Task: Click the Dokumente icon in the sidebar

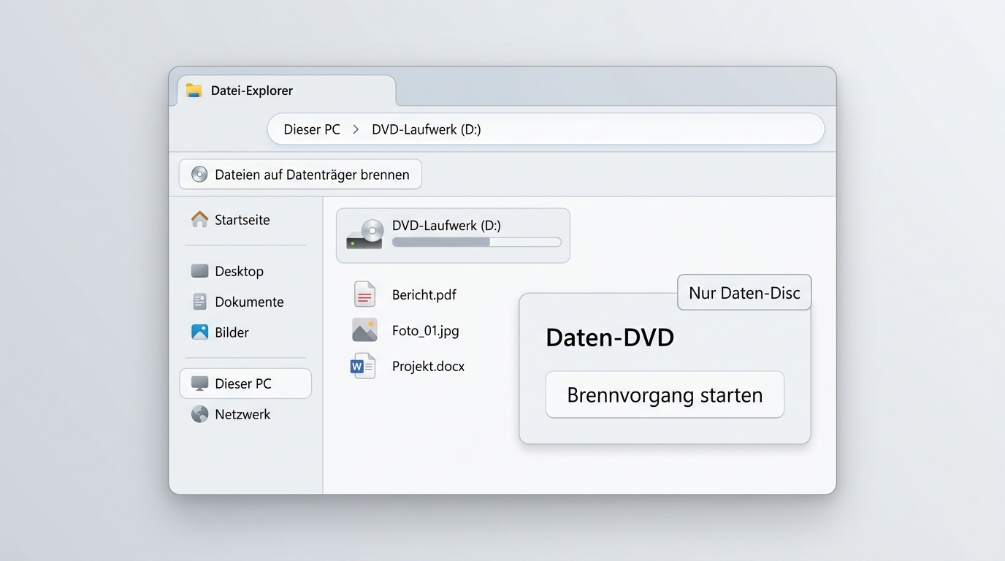Action: (x=199, y=302)
